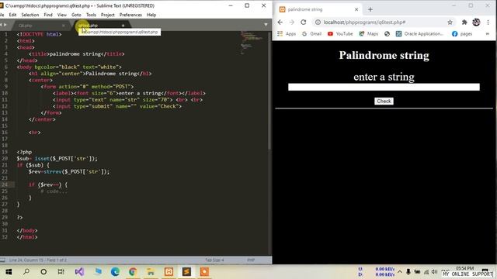Open the Maps bookmark
The width and height of the screenshot is (497, 279).
point(368,33)
